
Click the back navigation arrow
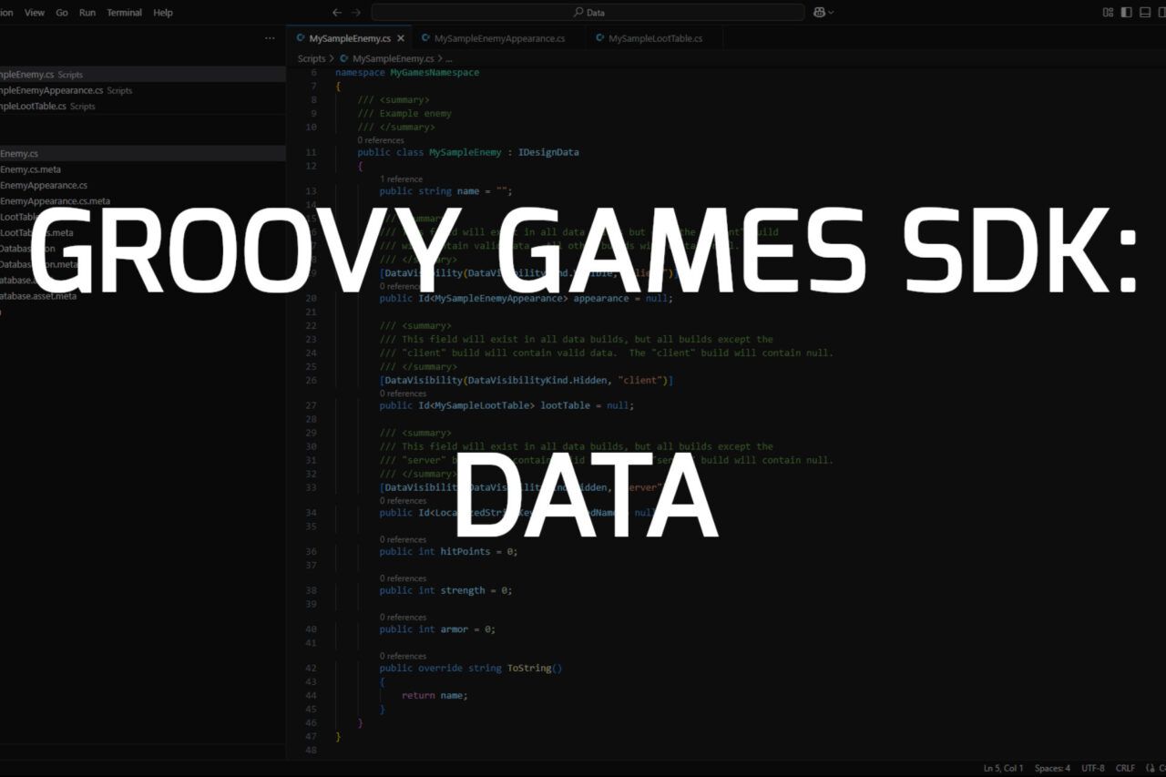point(337,12)
